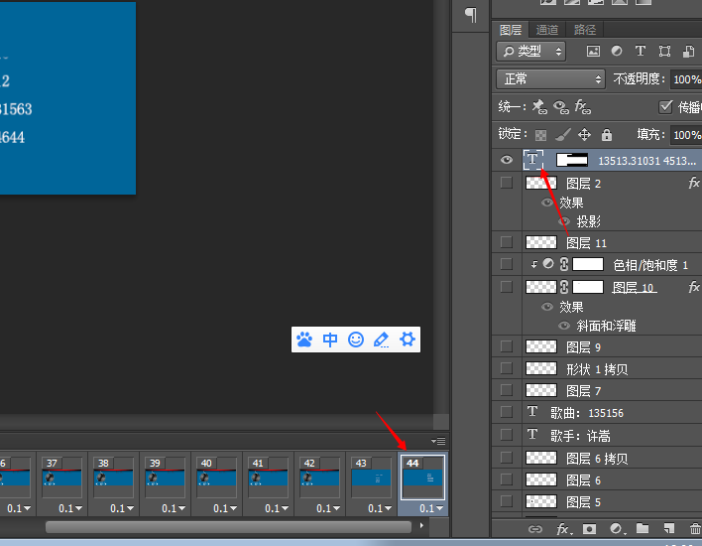Image resolution: width=702 pixels, height=546 pixels.
Task: Click the link layers icon
Action: [535, 529]
